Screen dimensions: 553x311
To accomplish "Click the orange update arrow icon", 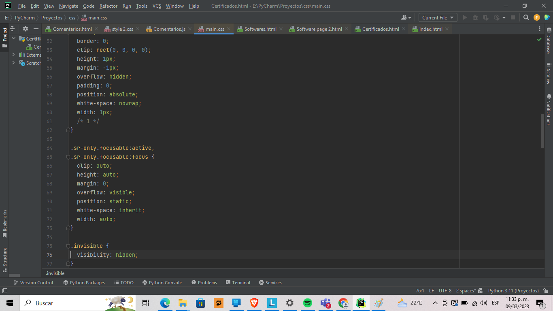I will click(537, 17).
